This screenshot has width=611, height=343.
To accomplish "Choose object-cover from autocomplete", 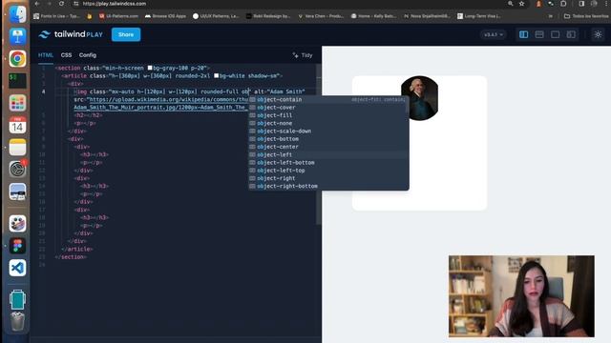I will [327, 108].
